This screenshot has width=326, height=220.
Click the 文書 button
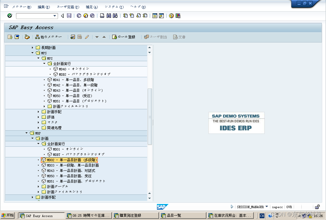pyautogui.click(x=179, y=37)
